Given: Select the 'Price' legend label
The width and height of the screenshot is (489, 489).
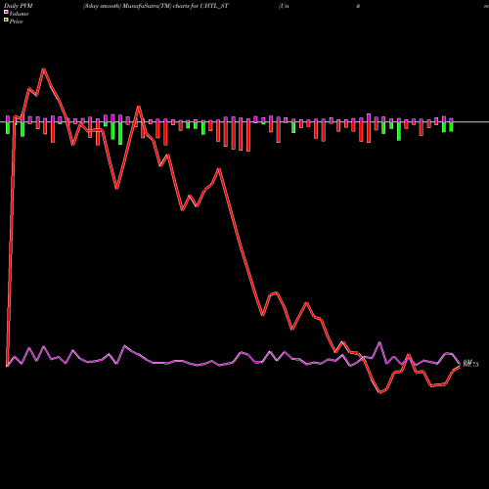Looking at the screenshot, I should pyautogui.click(x=16, y=22).
